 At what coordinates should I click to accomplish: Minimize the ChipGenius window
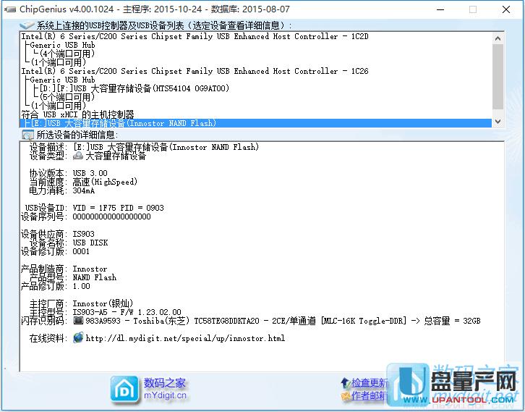[x=440, y=9]
